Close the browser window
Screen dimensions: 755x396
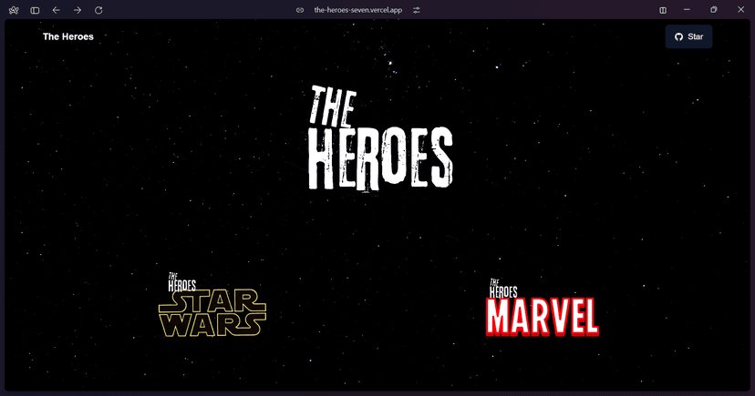click(x=740, y=10)
